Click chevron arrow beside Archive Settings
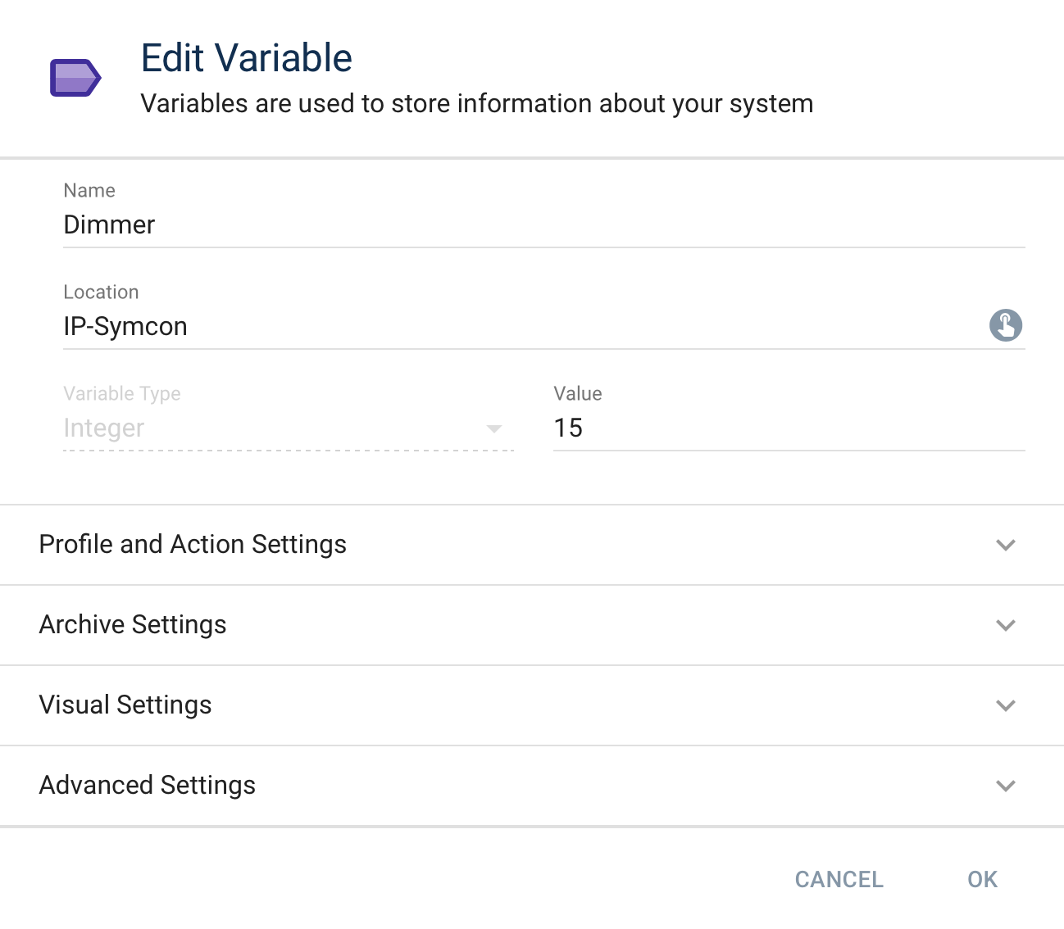This screenshot has height=929, width=1064. tap(1005, 625)
